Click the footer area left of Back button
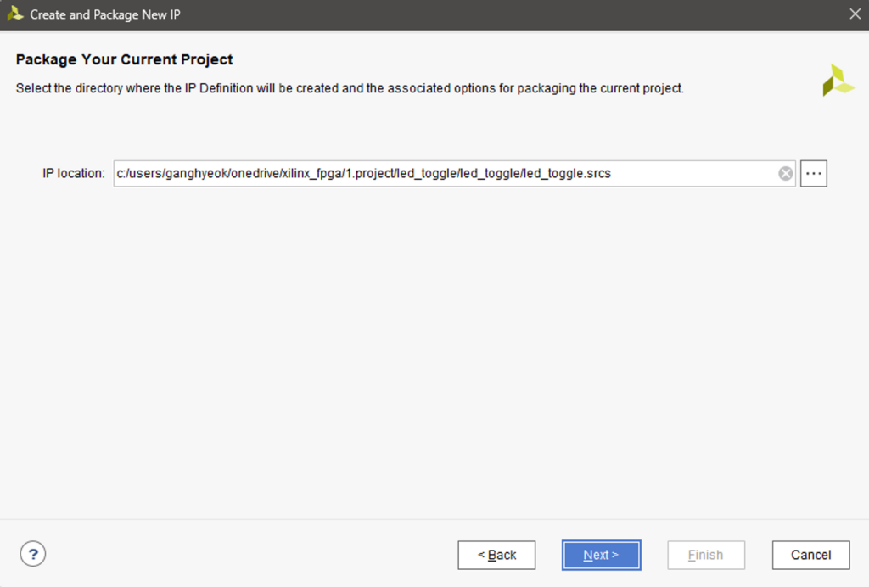 (x=255, y=555)
